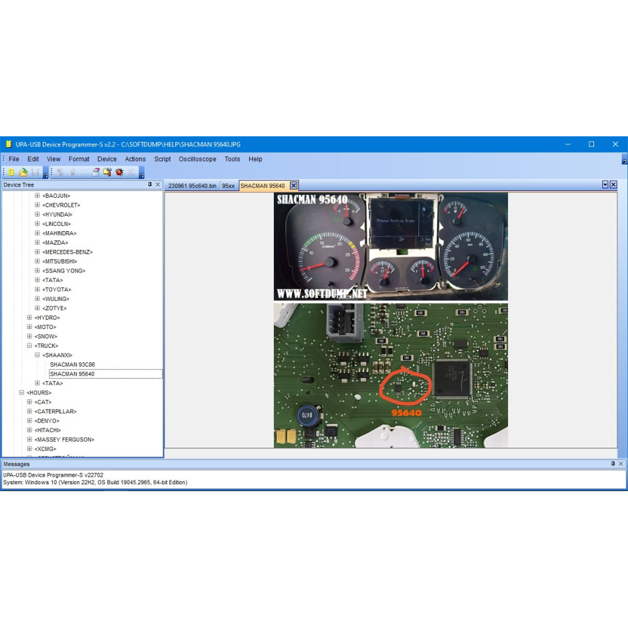Click the open file folder icon

coord(24,172)
